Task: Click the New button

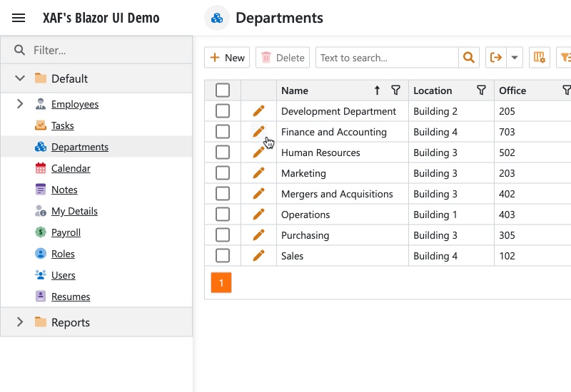Action: pyautogui.click(x=227, y=58)
